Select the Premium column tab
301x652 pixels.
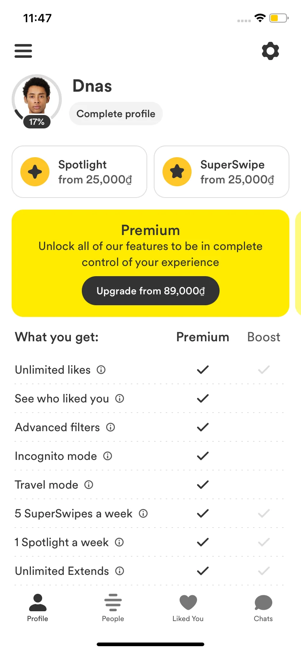(202, 337)
